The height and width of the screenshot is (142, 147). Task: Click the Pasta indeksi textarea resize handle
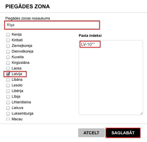[x=142, y=113]
